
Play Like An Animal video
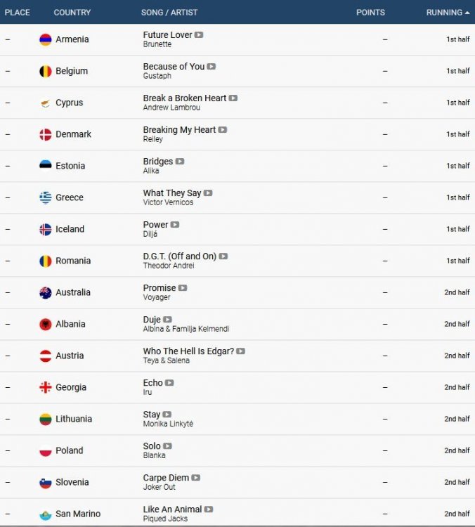point(209,509)
